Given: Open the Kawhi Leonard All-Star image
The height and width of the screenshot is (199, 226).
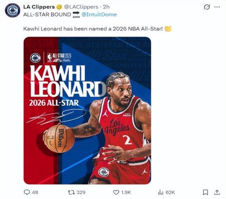Looking at the screenshot, I should pos(87,110).
